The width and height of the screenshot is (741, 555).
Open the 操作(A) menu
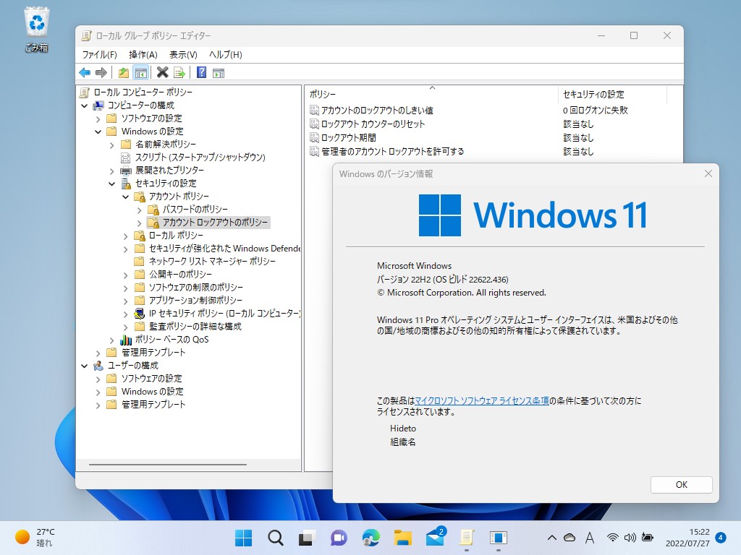pos(143,55)
